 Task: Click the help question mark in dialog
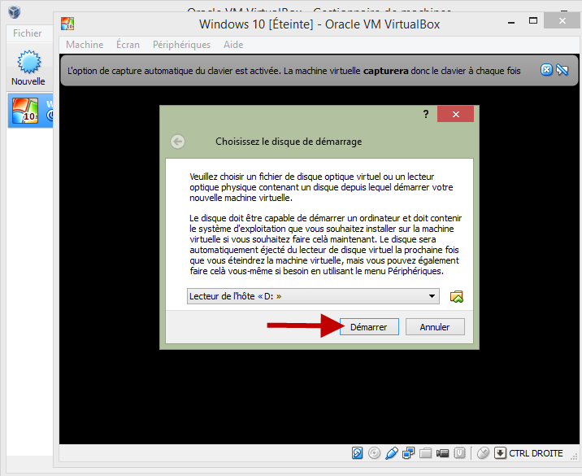(426, 114)
